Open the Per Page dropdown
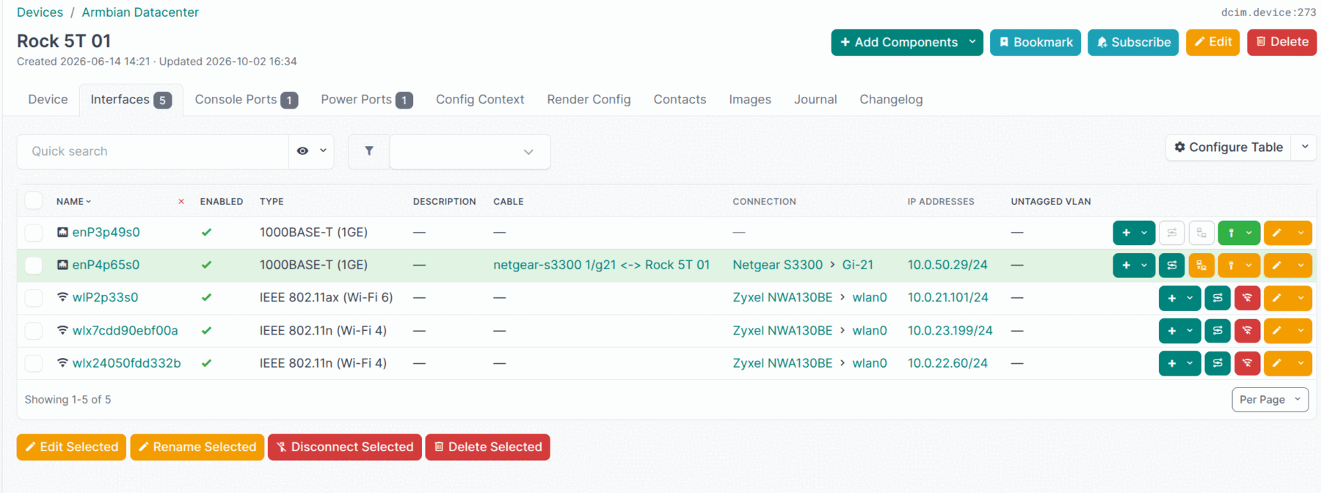 (x=1270, y=400)
